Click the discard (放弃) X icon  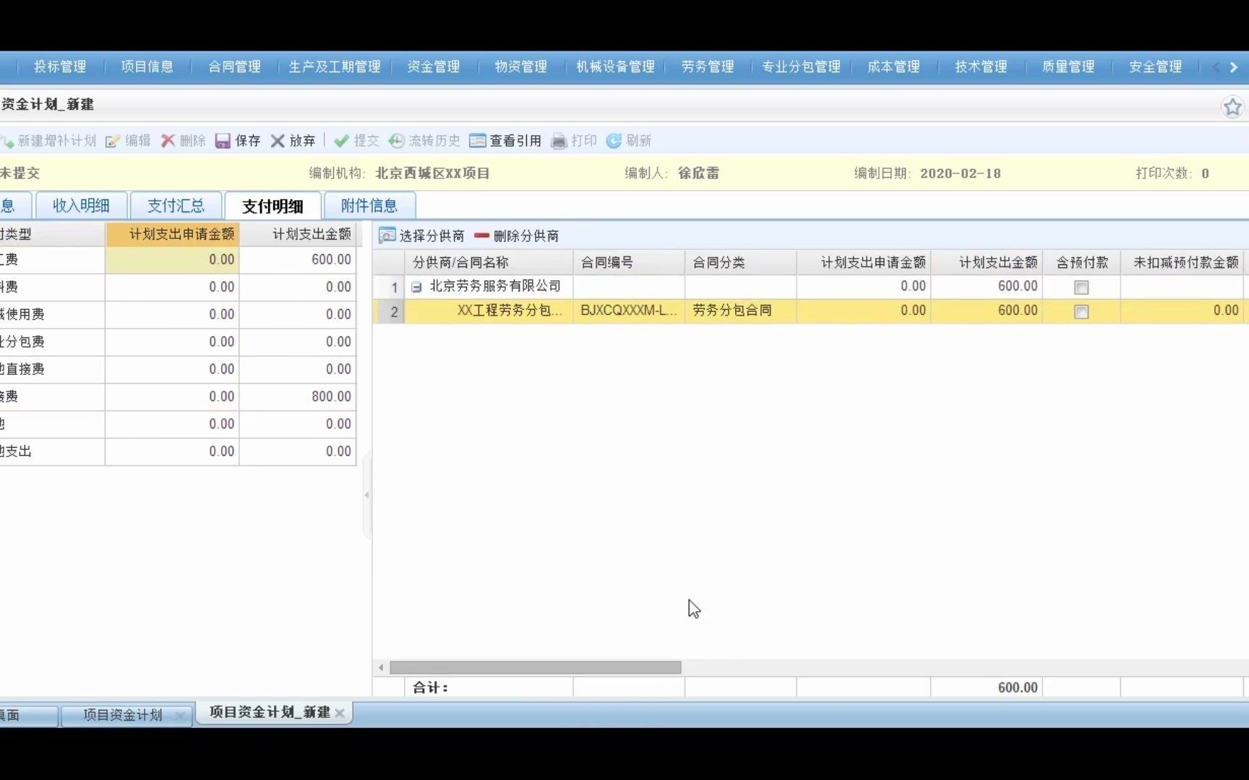[x=278, y=141]
